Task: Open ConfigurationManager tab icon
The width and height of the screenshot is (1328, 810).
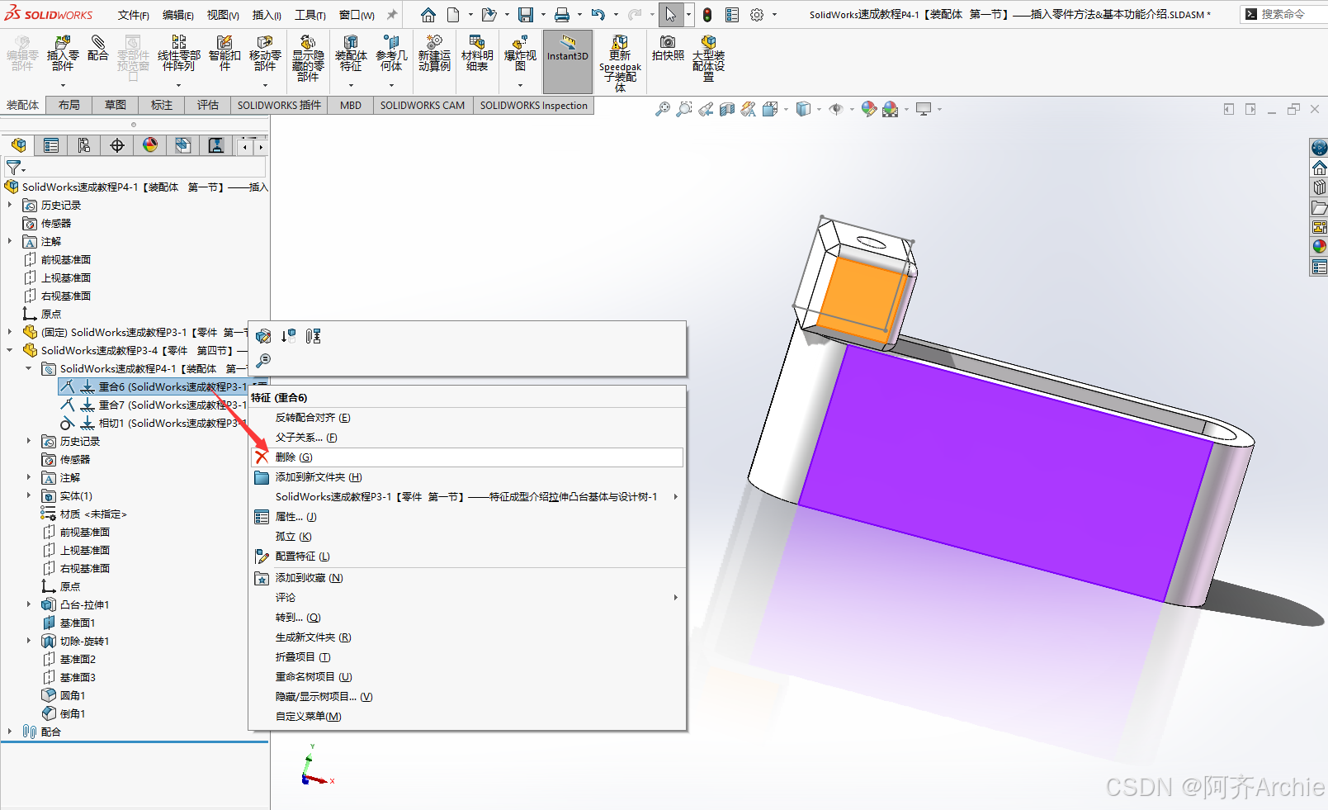Action: click(x=84, y=145)
